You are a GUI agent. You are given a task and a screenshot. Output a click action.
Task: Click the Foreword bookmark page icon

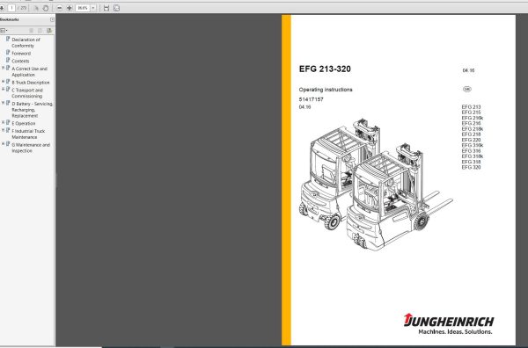[x=8, y=53]
